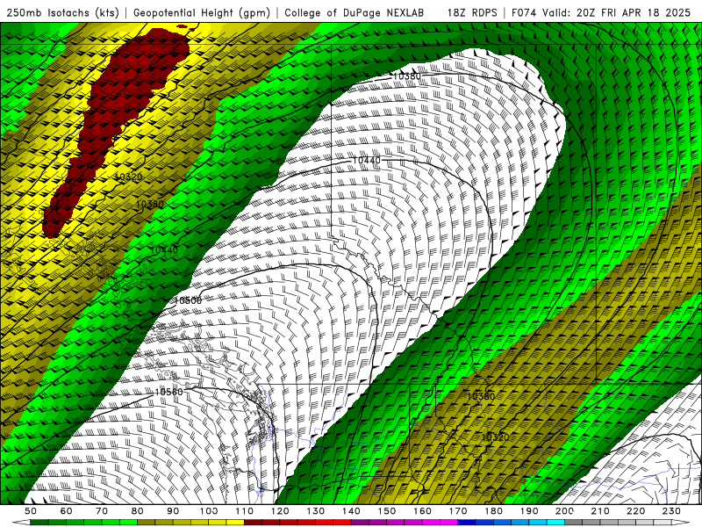Click the "250mb Isotachs (kts)" title text
Image resolution: width=702 pixels, height=527 pixels.
tap(62, 13)
